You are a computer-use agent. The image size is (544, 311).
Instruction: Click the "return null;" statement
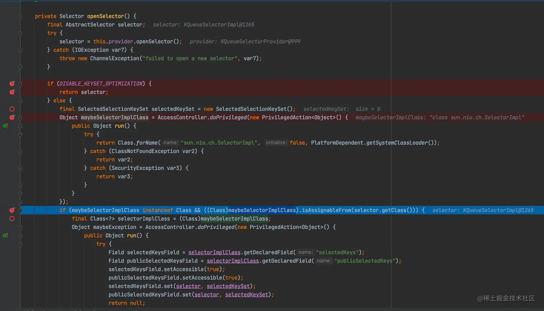127,303
